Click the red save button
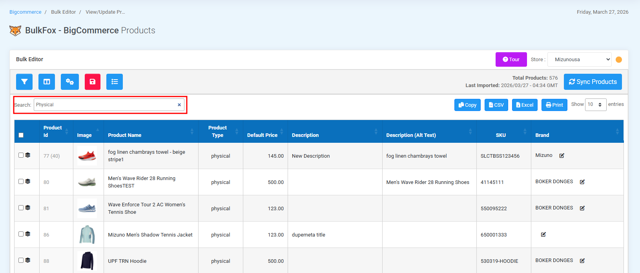The height and width of the screenshot is (273, 640). (x=93, y=82)
